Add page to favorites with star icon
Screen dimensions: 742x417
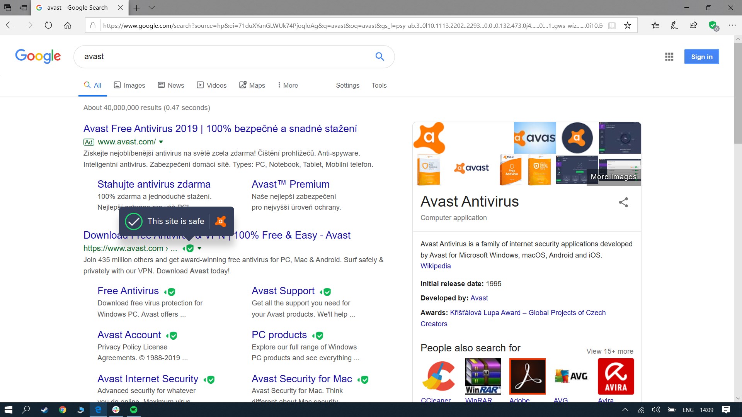628,25
